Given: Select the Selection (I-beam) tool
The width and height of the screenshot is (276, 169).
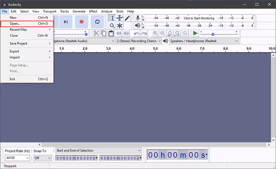Looking at the screenshot, I should click(112, 18).
